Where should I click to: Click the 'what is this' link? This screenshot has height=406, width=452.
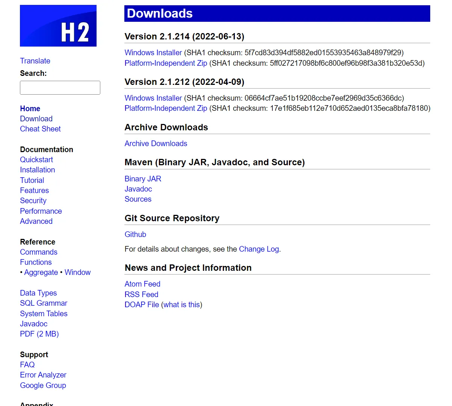pyautogui.click(x=181, y=305)
